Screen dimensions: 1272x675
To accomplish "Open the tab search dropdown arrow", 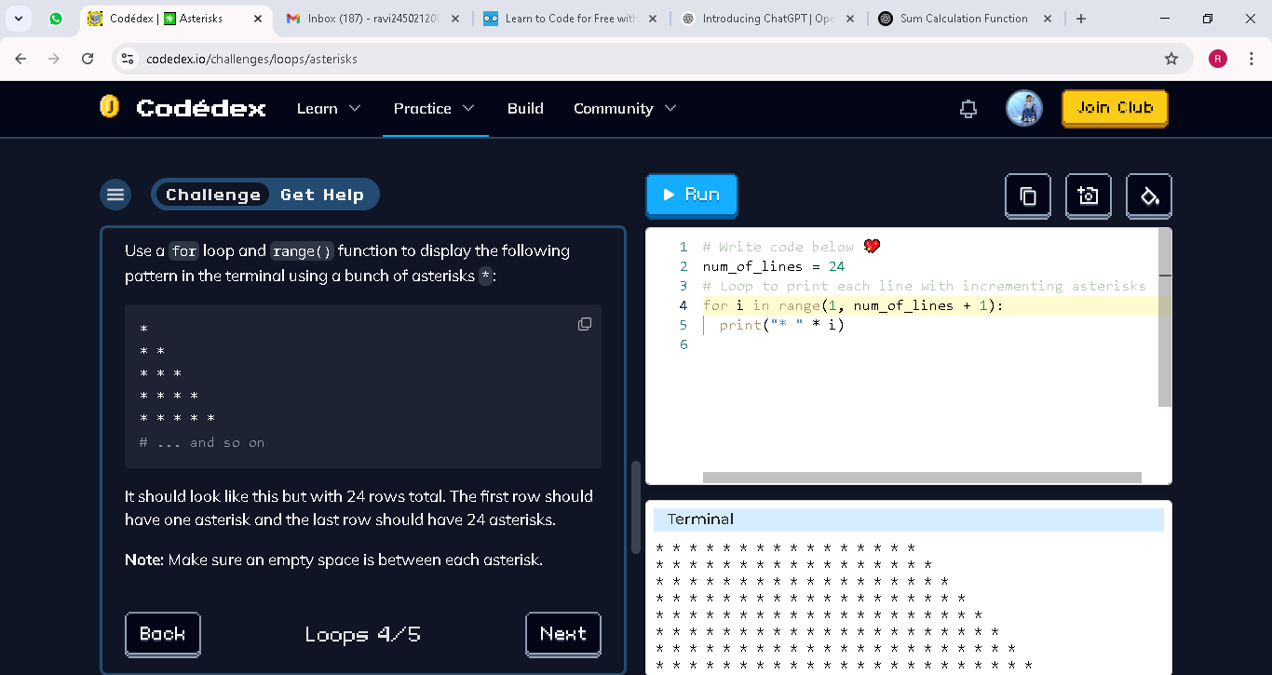I will [19, 19].
